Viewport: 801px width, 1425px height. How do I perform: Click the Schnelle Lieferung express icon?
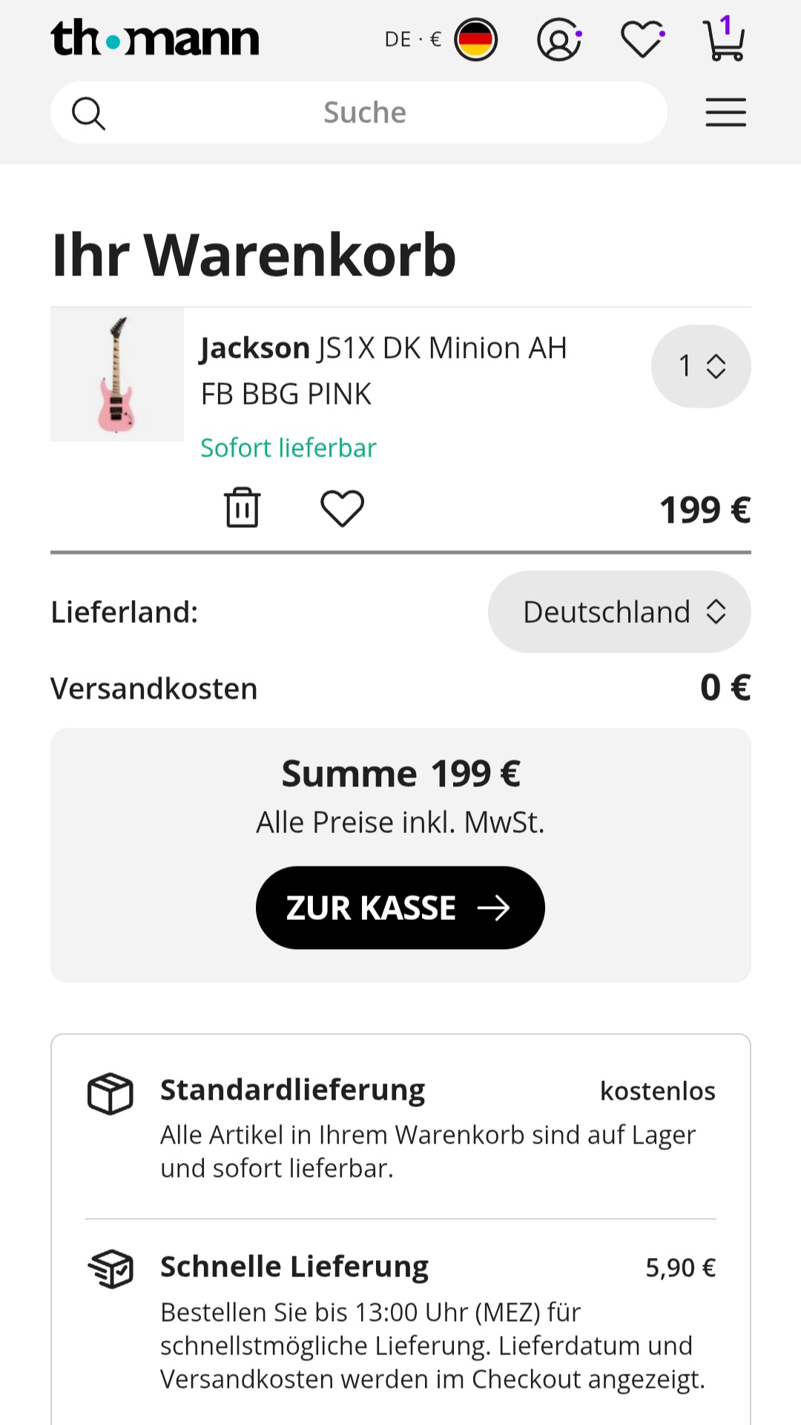click(110, 1268)
